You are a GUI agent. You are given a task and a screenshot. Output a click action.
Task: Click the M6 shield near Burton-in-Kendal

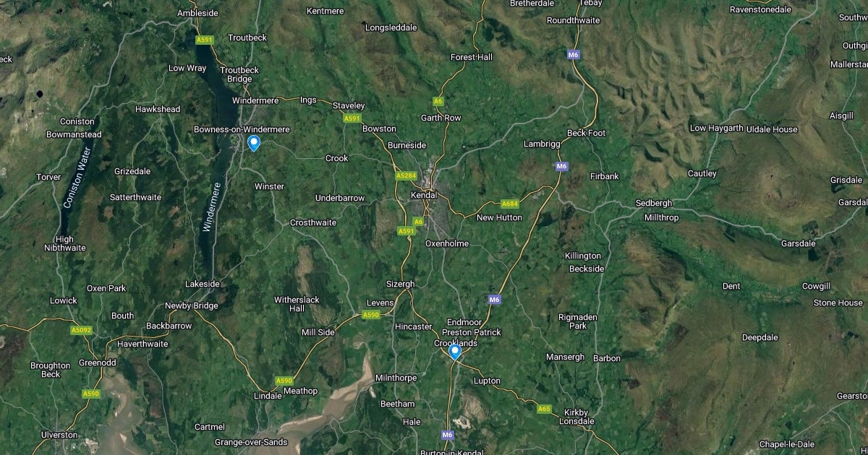(447, 435)
